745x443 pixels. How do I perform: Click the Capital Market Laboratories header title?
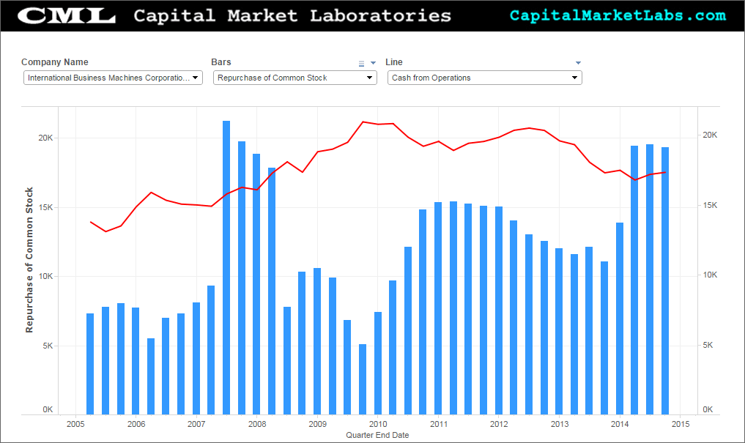(292, 15)
